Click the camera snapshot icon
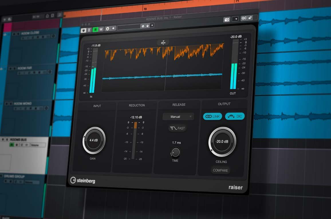 coord(227,20)
